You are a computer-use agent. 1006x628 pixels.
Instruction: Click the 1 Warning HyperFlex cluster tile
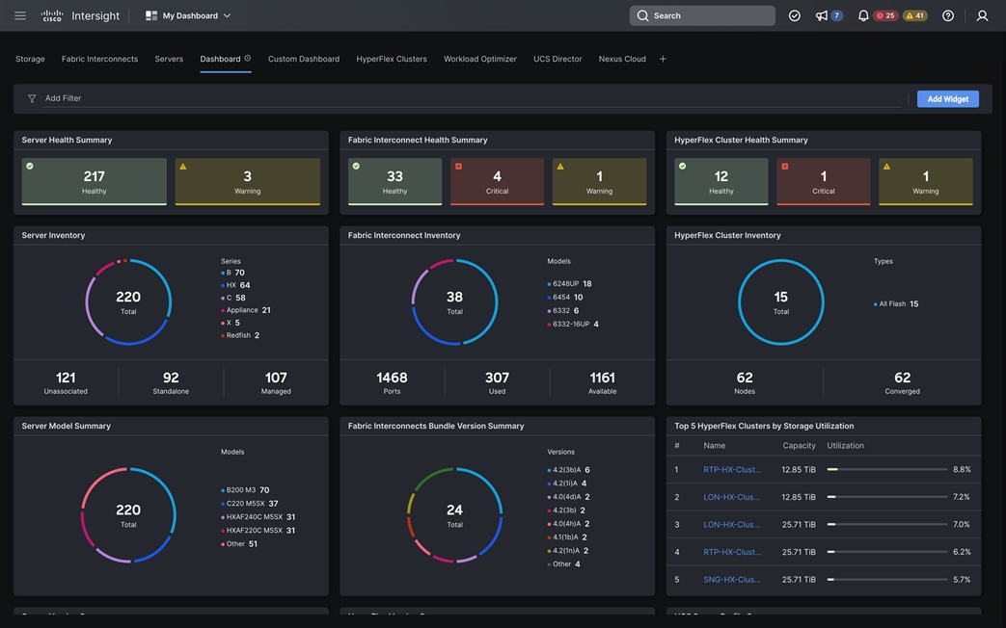[x=926, y=181]
